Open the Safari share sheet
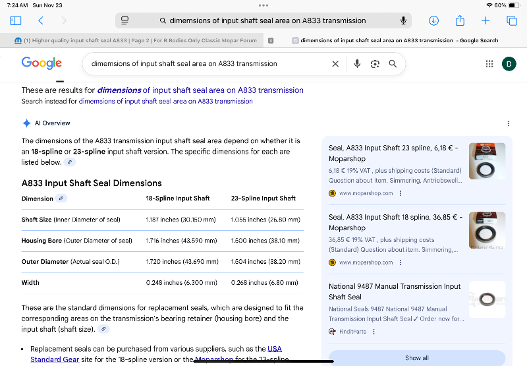 pyautogui.click(x=460, y=20)
